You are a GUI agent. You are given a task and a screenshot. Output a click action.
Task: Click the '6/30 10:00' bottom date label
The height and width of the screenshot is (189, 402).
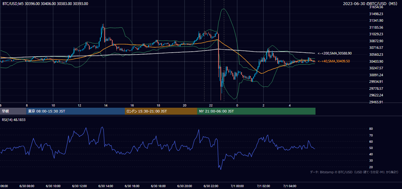point(53,186)
